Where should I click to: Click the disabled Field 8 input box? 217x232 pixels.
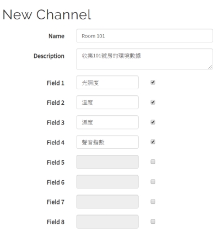107,222
